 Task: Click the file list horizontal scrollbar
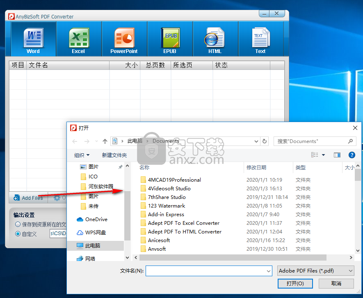233,257
